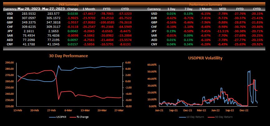The image size is (270, 126).
Task: Click the CHF 1 Month value -26.2547
Action: coord(88,27)
